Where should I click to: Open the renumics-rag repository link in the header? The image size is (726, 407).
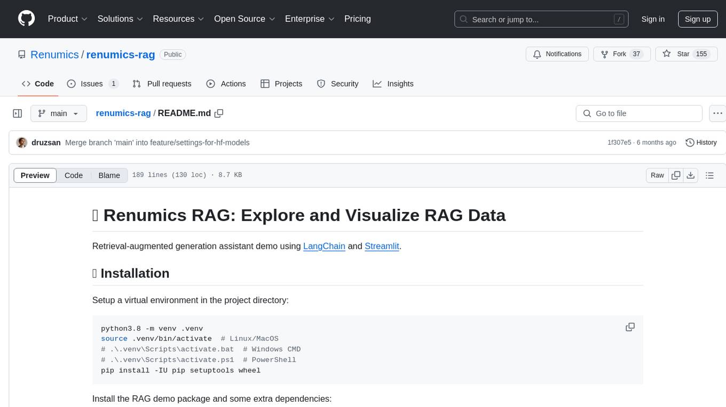(x=121, y=54)
